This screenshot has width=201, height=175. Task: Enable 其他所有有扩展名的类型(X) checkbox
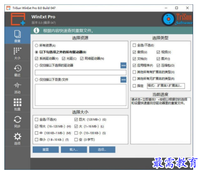[153, 72]
